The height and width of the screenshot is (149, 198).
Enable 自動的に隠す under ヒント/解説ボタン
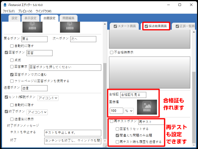12,105
